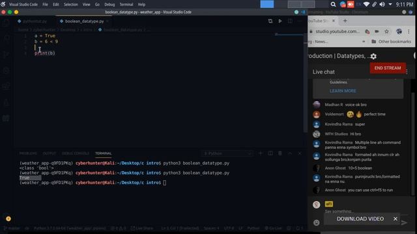Close the terminal panel with X icon

(300, 153)
